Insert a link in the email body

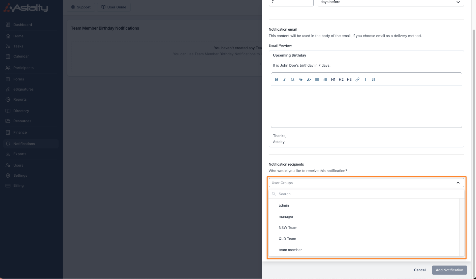tap(357, 79)
